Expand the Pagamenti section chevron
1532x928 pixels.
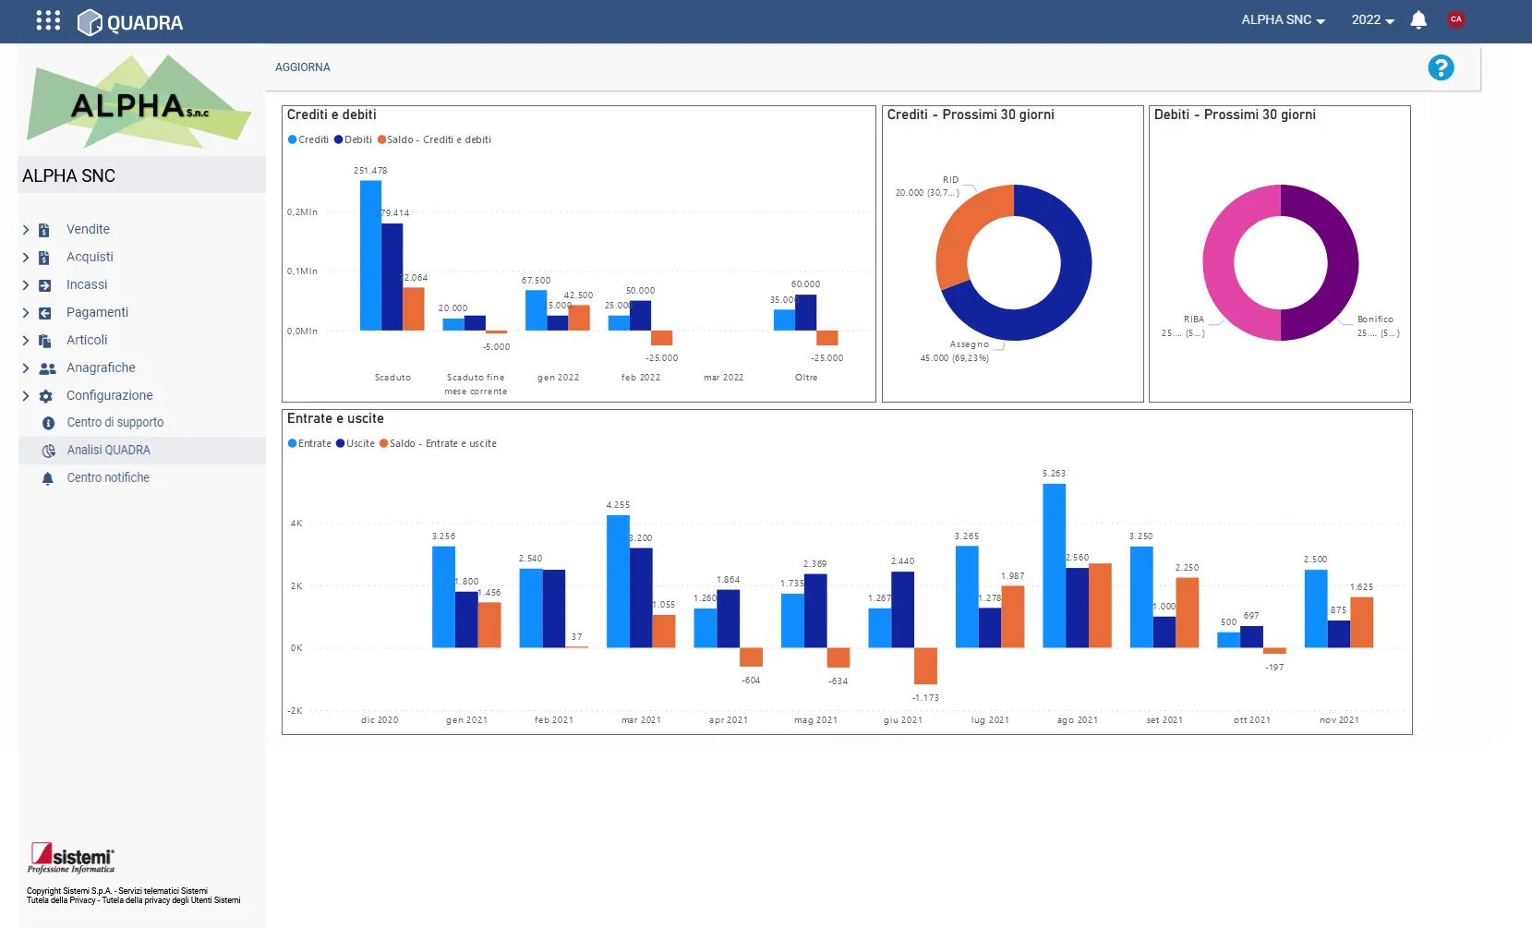coord(26,313)
